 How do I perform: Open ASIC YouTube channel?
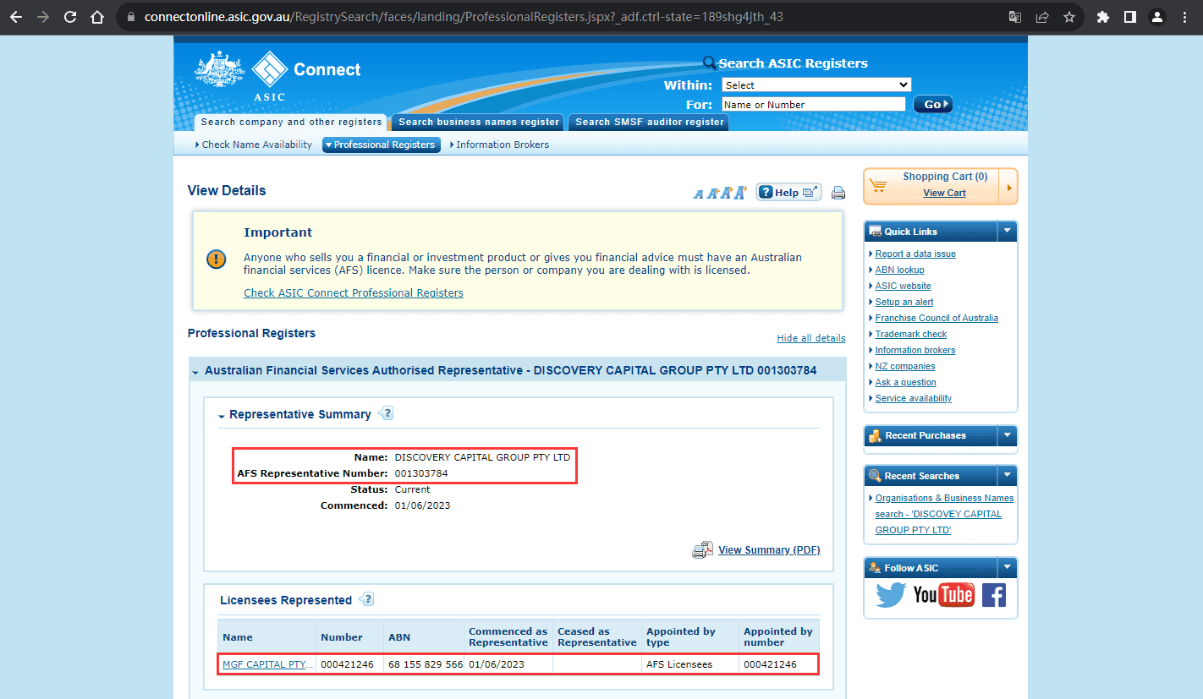(x=943, y=595)
